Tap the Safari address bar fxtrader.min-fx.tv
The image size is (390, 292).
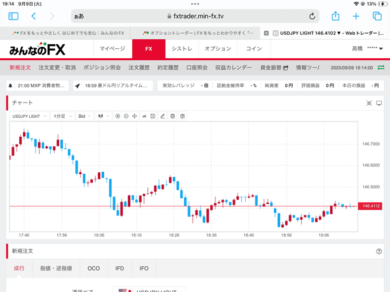(x=194, y=16)
